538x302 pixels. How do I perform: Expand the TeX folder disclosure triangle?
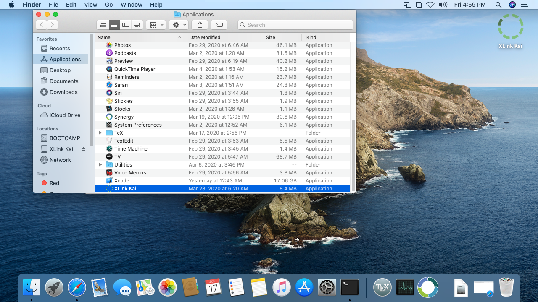click(x=100, y=133)
